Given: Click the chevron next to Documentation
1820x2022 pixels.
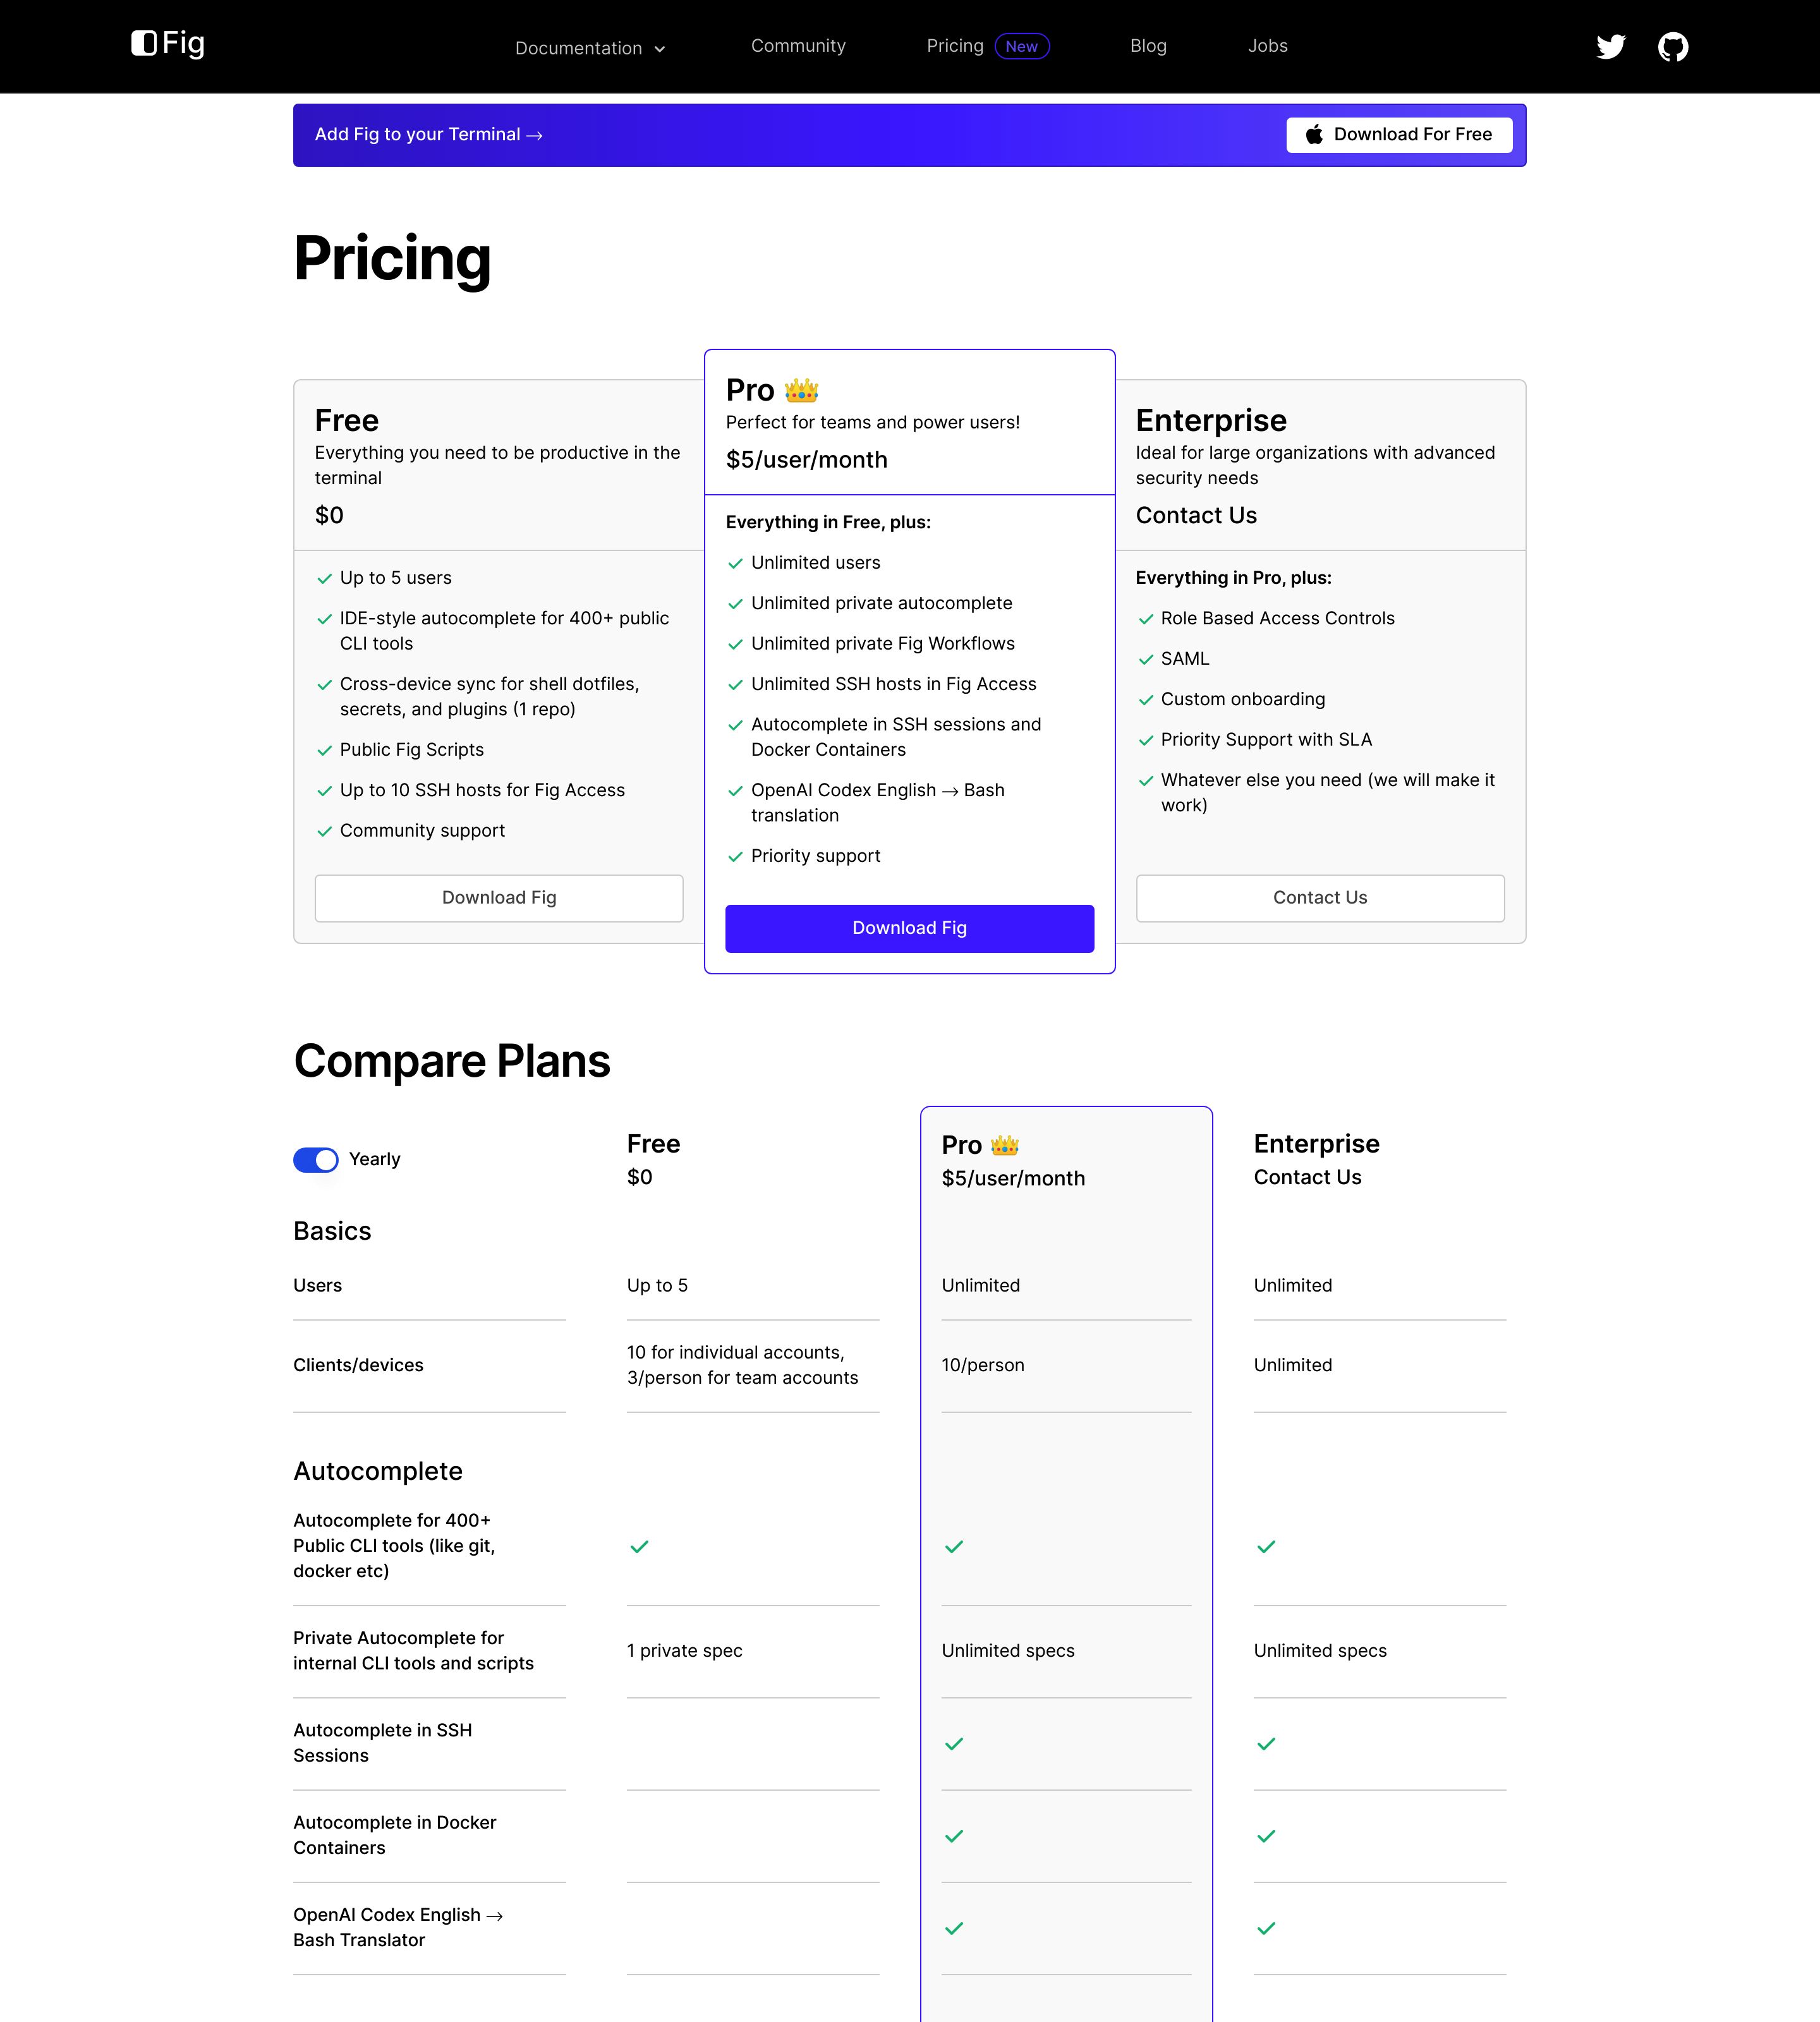Looking at the screenshot, I should pyautogui.click(x=659, y=49).
